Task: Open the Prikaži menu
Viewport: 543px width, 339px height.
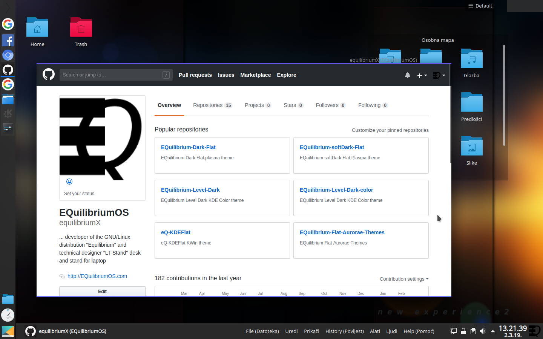Action: click(x=311, y=331)
